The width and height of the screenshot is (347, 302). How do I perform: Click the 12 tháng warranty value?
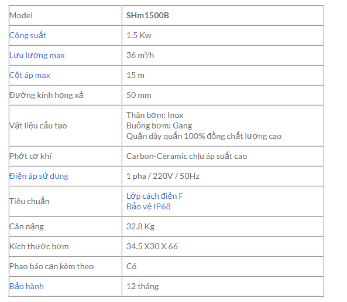click(143, 286)
